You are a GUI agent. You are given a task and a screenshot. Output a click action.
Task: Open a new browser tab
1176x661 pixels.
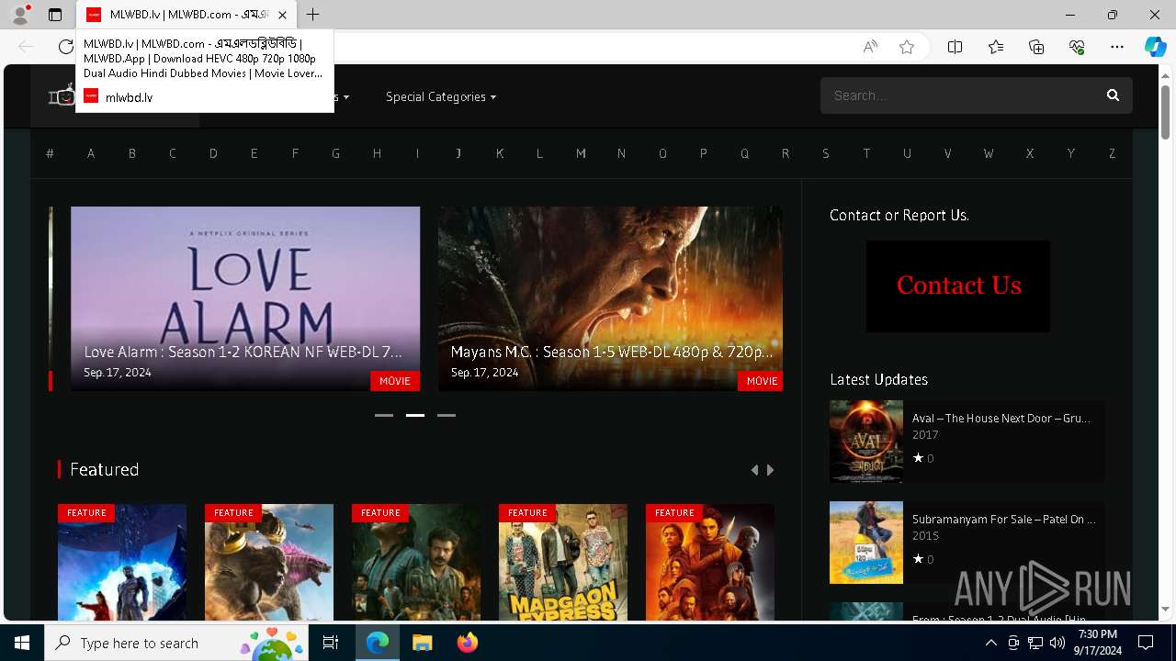(x=313, y=15)
